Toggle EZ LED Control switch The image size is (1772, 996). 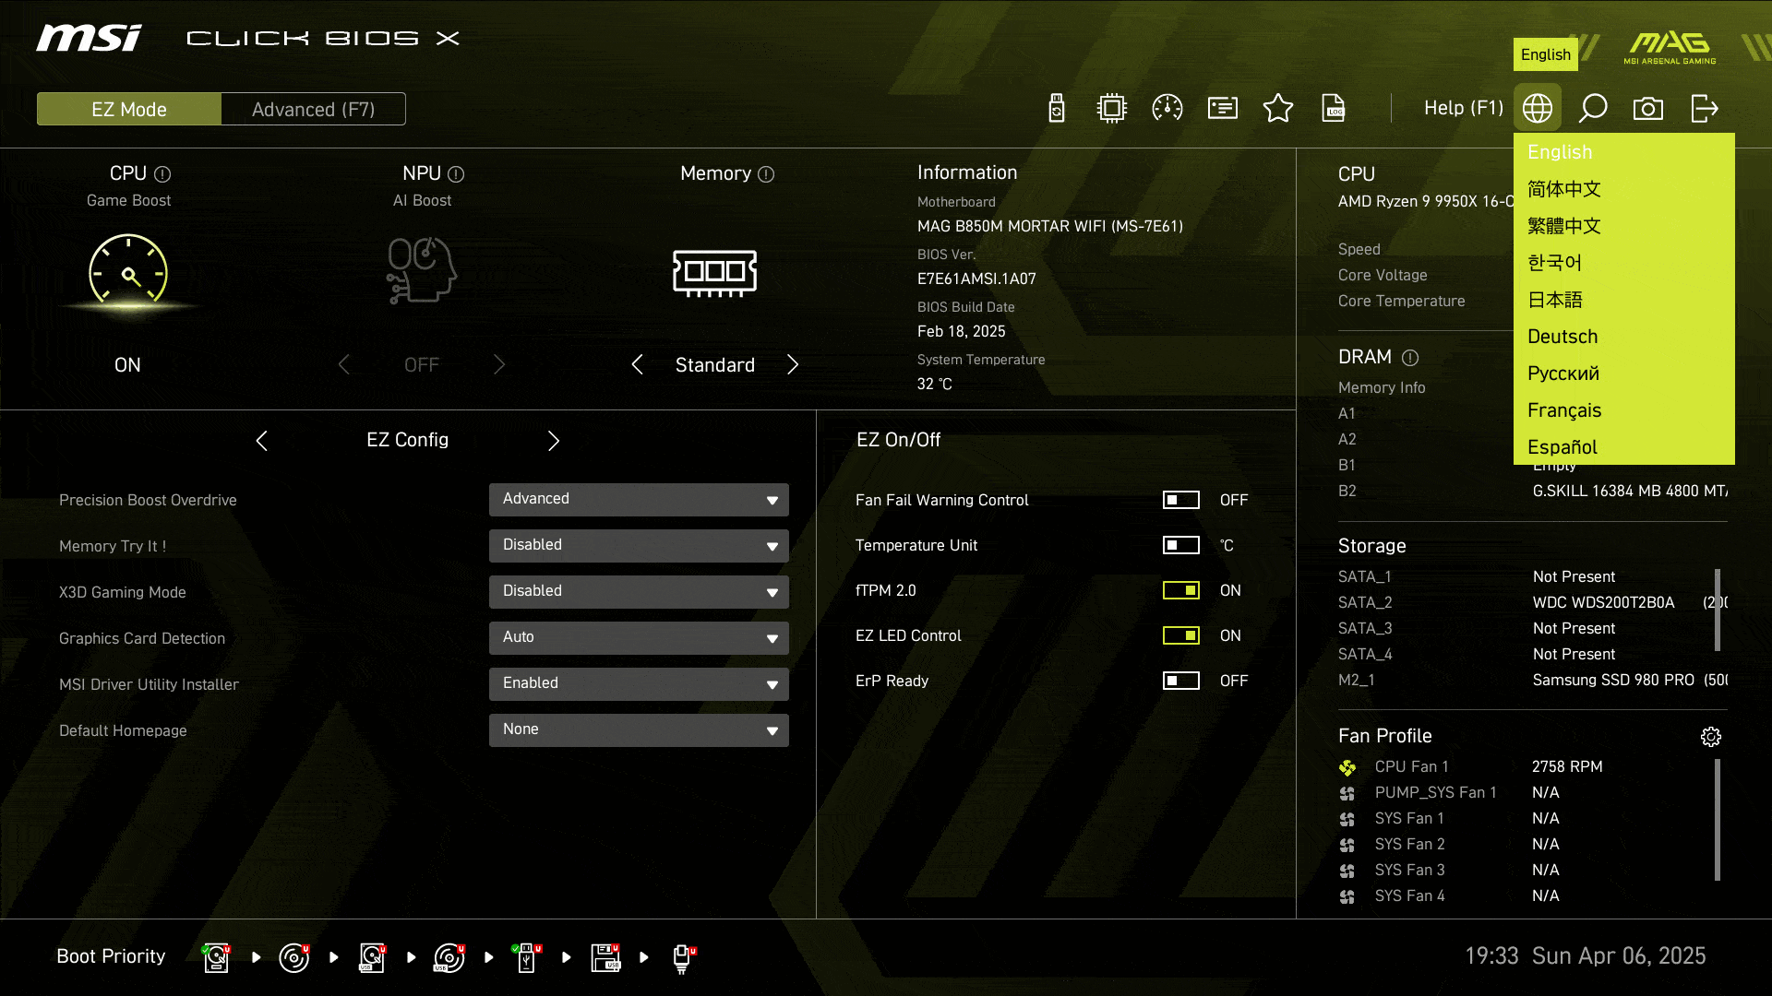point(1181,635)
